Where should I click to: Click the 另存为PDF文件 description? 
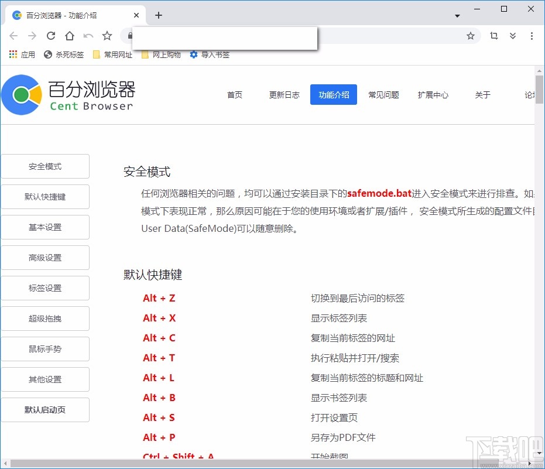tap(343, 437)
